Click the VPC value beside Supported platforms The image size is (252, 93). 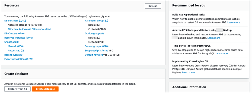click(111, 51)
